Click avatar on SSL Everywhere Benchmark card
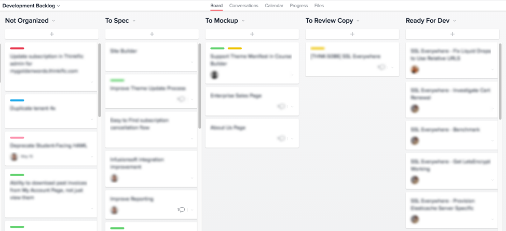The image size is (506, 231). [x=415, y=141]
